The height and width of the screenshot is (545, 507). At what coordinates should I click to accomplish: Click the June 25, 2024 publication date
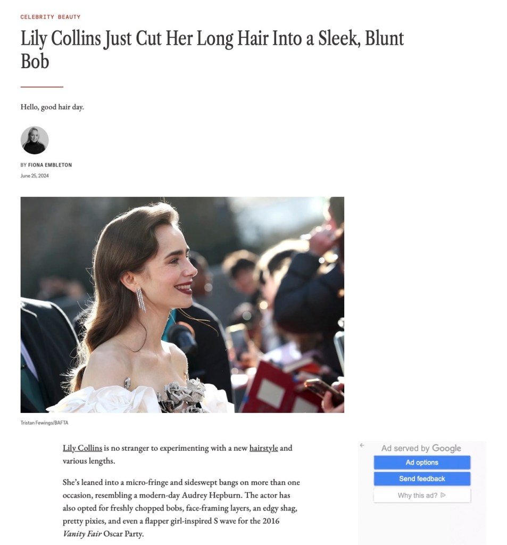[35, 176]
